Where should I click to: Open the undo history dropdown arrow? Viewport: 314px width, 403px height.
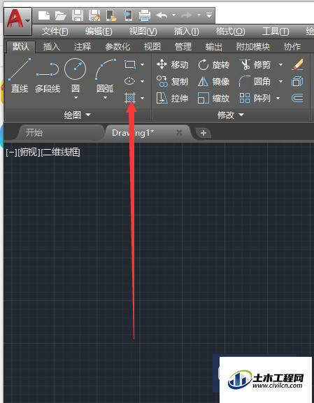(173, 15)
